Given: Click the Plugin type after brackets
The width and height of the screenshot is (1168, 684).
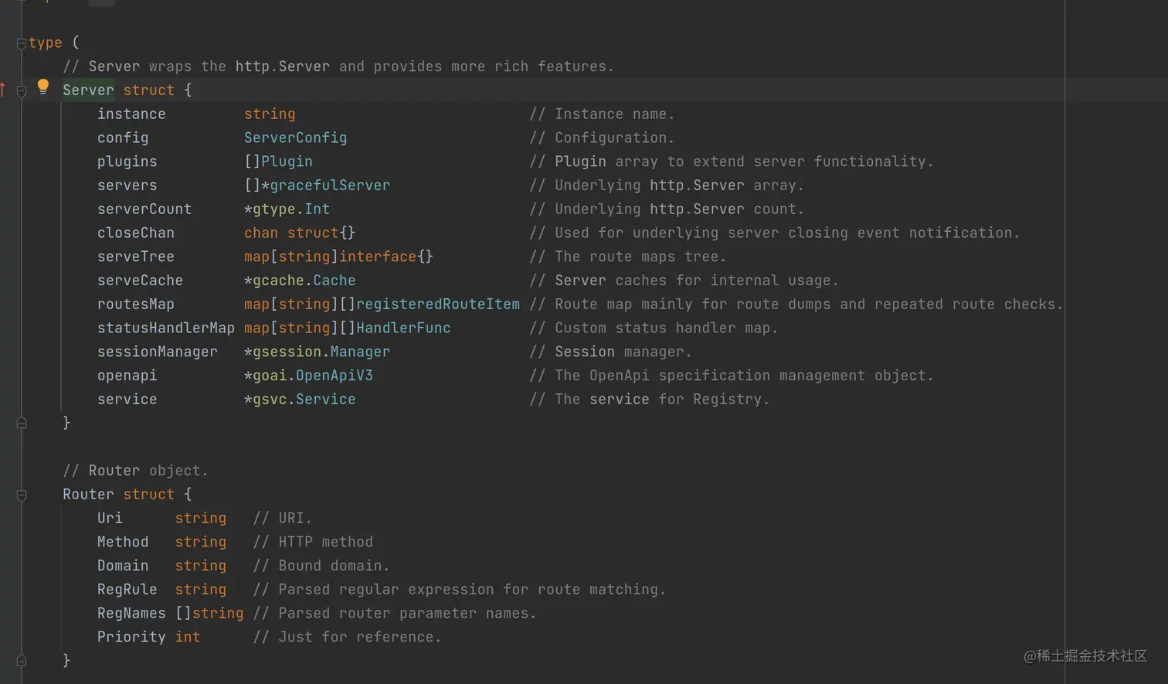Looking at the screenshot, I should pyautogui.click(x=287, y=162).
